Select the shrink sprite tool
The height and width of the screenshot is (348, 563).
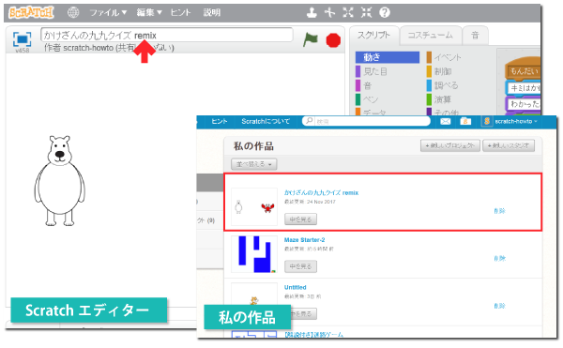[366, 12]
